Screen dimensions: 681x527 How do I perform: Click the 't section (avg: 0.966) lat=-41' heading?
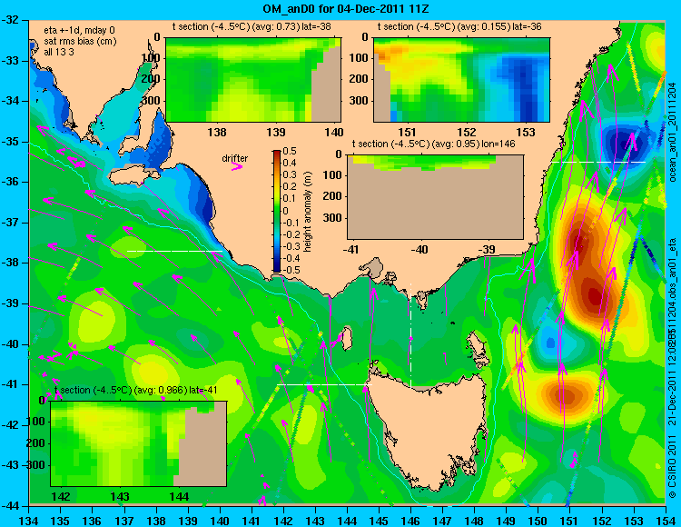(136, 390)
